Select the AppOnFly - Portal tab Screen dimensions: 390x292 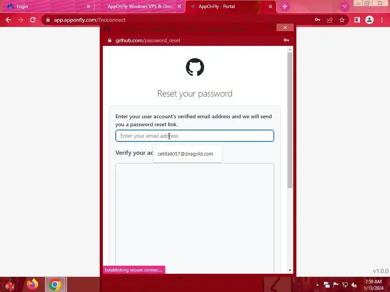[x=230, y=6]
